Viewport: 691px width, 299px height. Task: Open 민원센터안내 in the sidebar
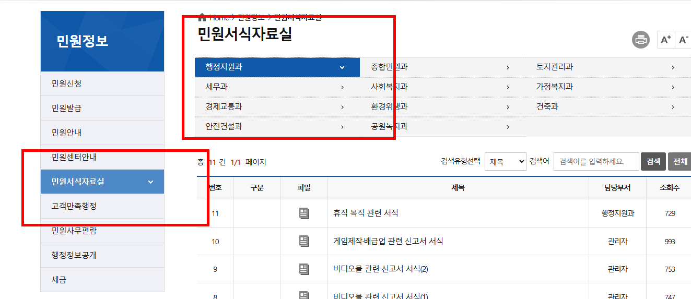tap(102, 157)
